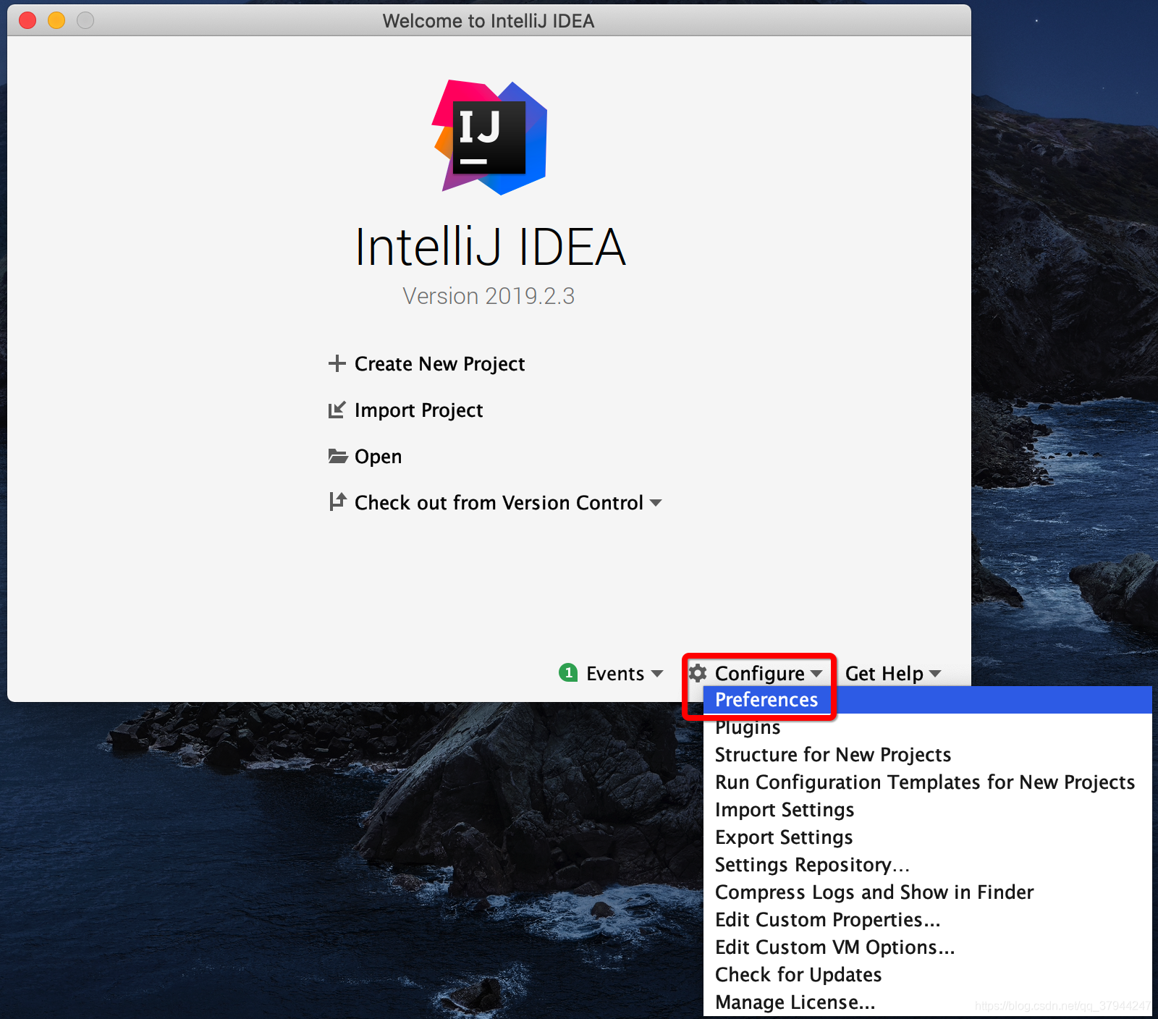Viewport: 1158px width, 1019px height.
Task: Open Plugins from the Configure menu
Action: click(927, 727)
